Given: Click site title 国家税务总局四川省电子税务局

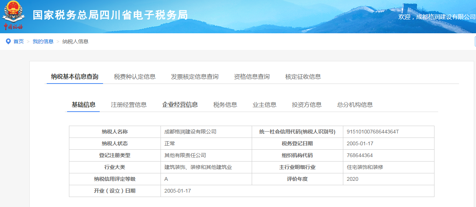Looking at the screenshot, I should pyautogui.click(x=110, y=15).
